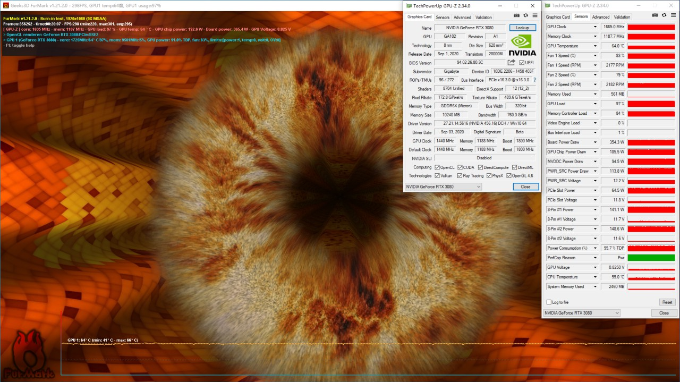The image size is (680, 382).
Task: Click GPU-Z title bar icon in Graphics Card window
Action: [x=409, y=5]
